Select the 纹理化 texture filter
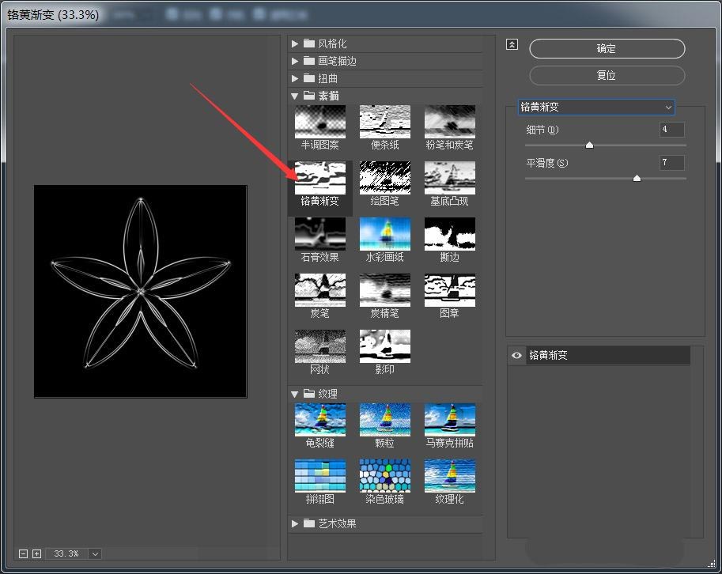This screenshot has width=722, height=574. tap(449, 475)
